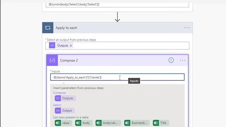Click the Excel icon on Title token
The width and height of the screenshot is (226, 127).
[x=156, y=123]
